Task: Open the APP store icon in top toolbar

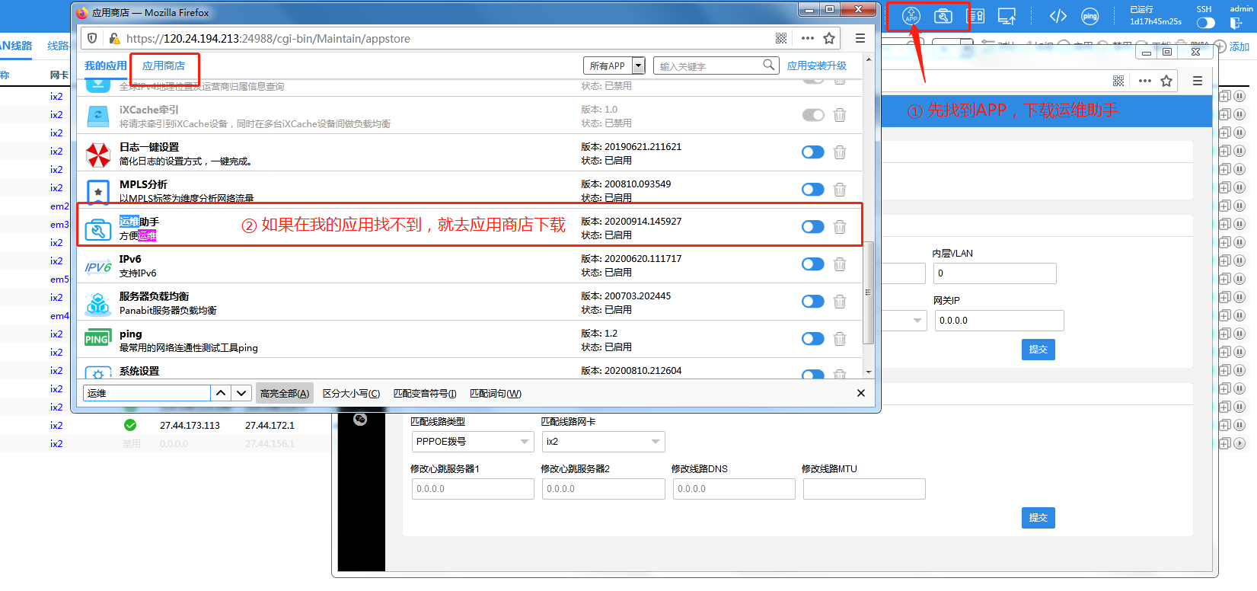Action: point(911,16)
